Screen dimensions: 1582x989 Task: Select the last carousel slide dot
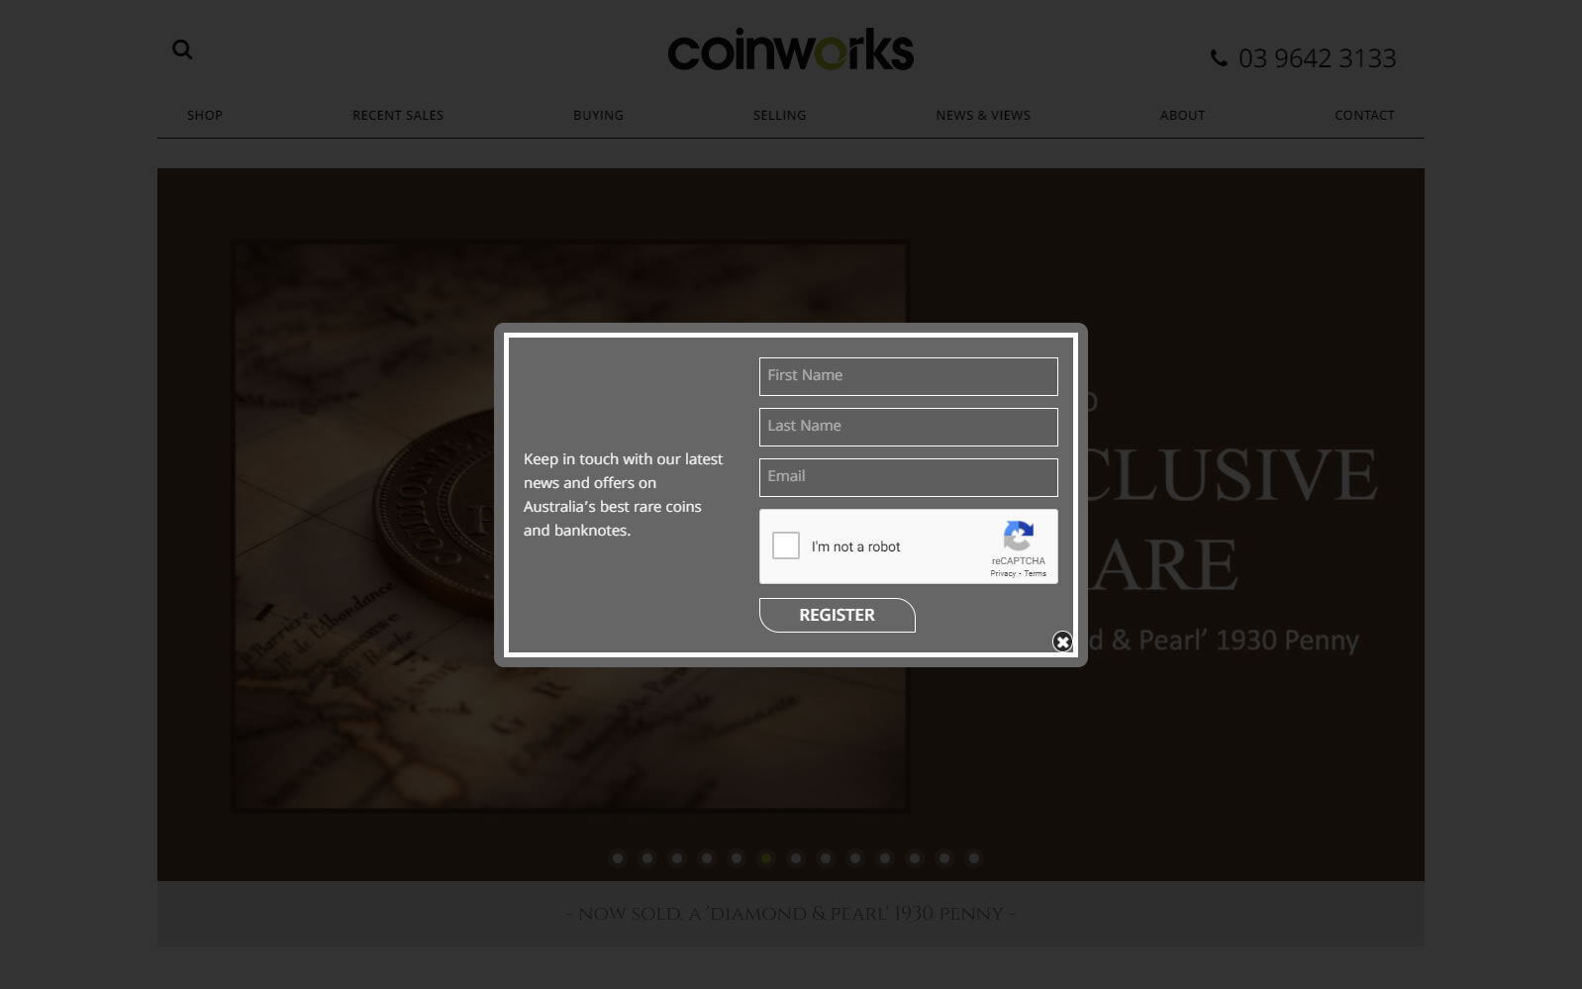(974, 858)
